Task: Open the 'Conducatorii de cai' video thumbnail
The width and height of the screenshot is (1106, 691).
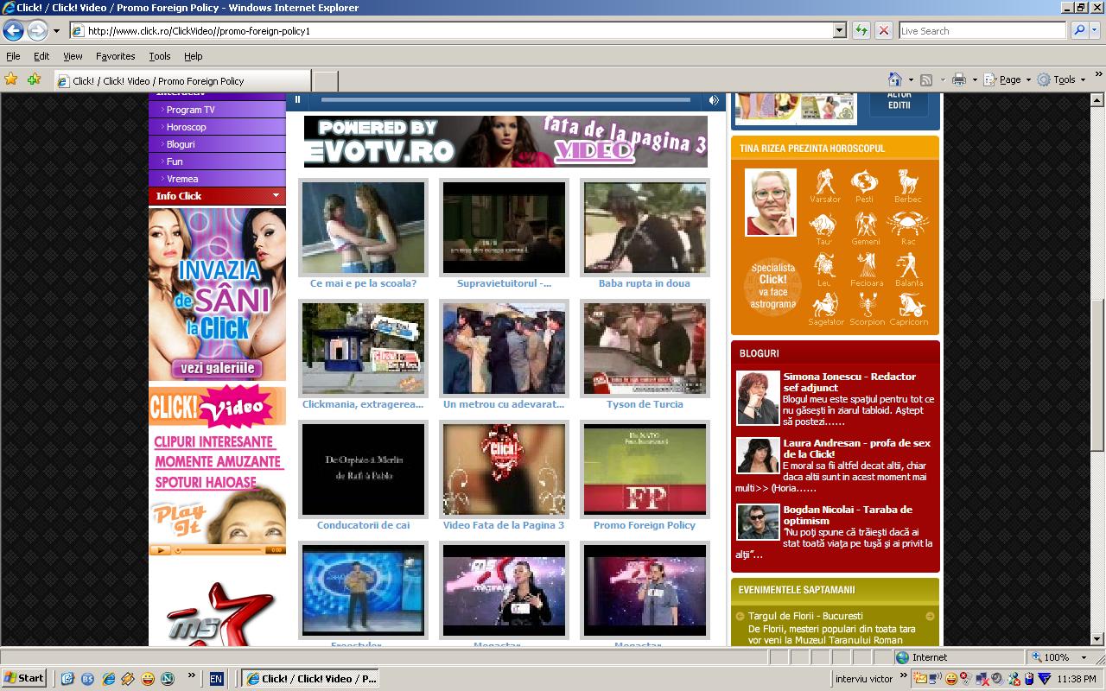Action: [x=363, y=470]
